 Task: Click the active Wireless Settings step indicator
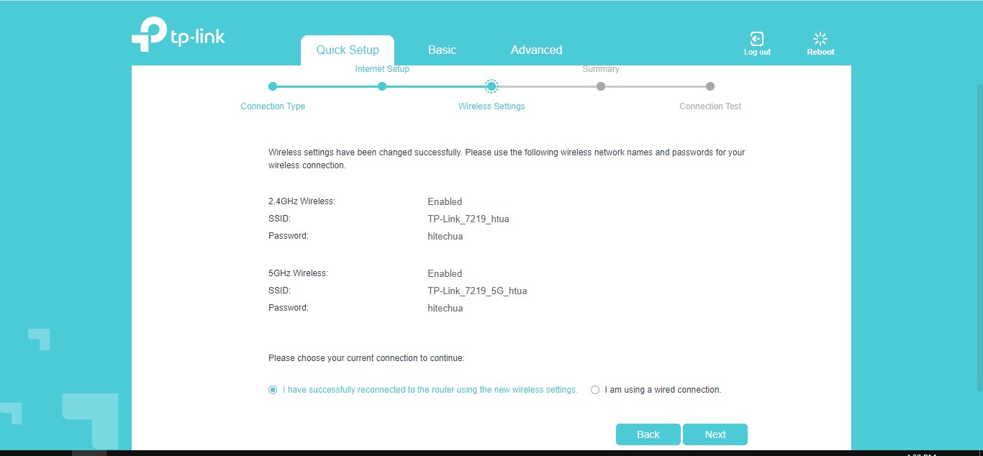(491, 86)
